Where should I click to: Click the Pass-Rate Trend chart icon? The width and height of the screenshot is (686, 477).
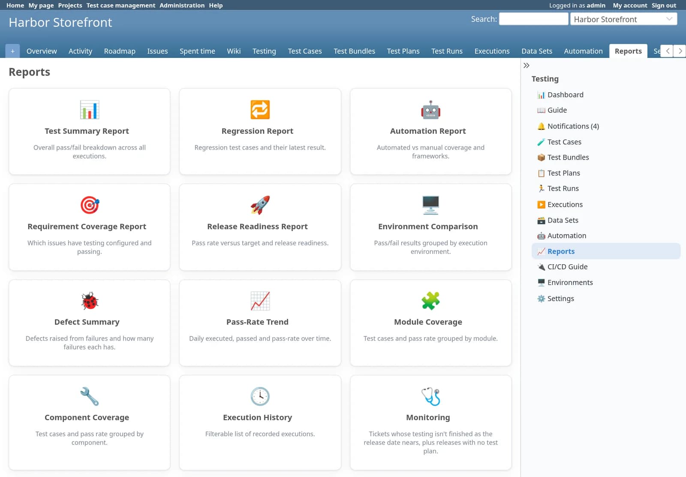click(x=260, y=301)
